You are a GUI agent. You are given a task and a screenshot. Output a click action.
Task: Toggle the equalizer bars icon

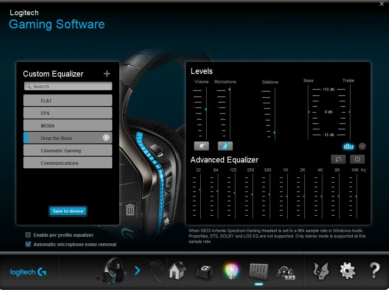[x=348, y=147]
